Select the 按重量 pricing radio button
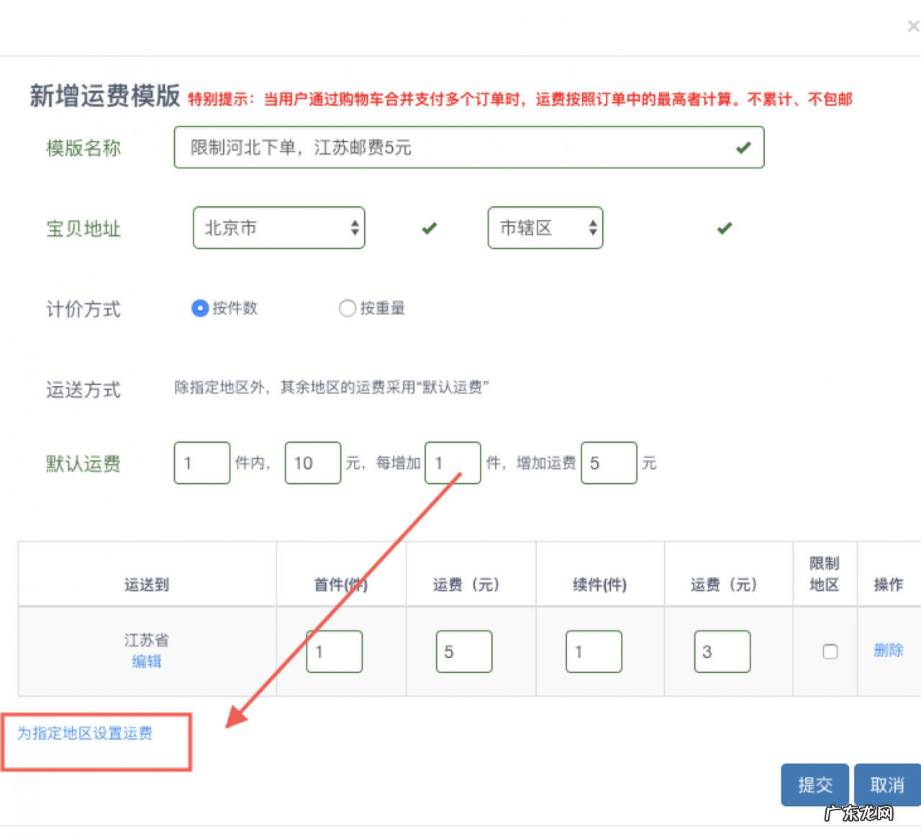The height and width of the screenshot is (834, 921). [x=348, y=308]
